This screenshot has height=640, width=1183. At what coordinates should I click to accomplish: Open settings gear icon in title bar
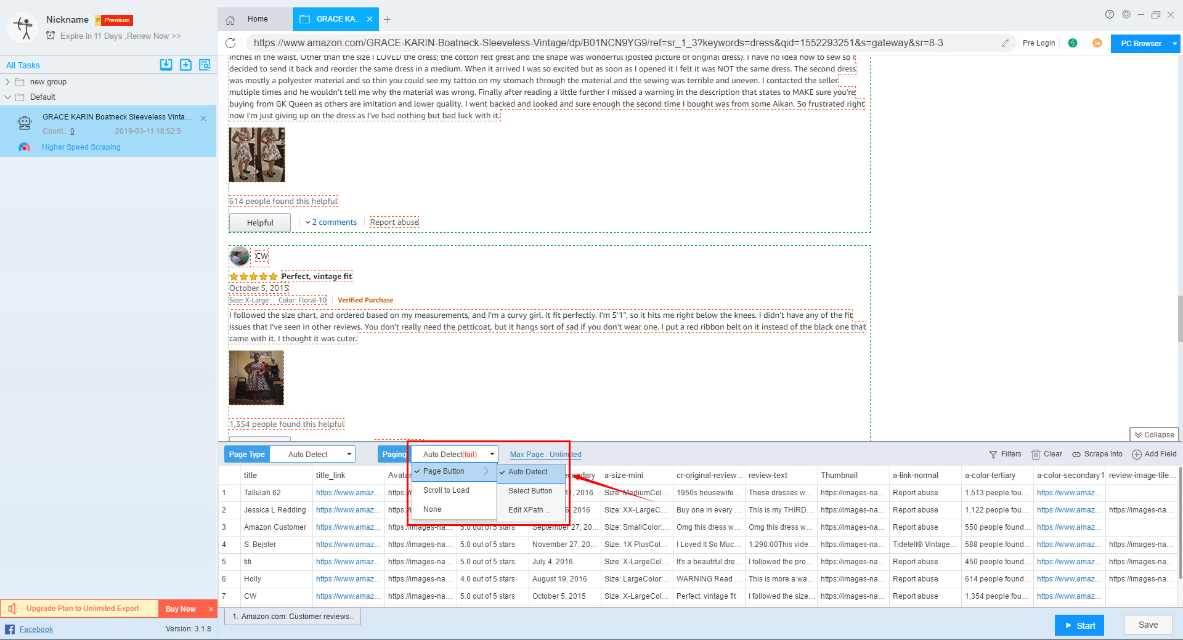coord(1126,14)
